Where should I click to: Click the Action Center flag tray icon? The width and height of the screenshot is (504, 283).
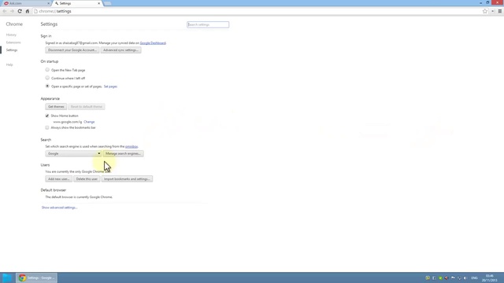pos(453,277)
